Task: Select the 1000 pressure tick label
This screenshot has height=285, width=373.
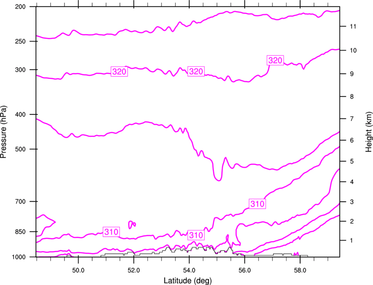Action: point(18,257)
